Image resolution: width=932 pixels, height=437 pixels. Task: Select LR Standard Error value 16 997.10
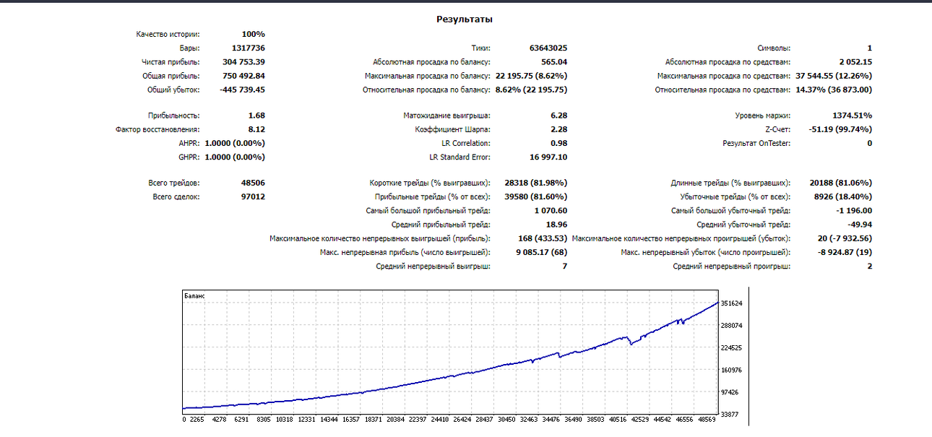tap(548, 157)
